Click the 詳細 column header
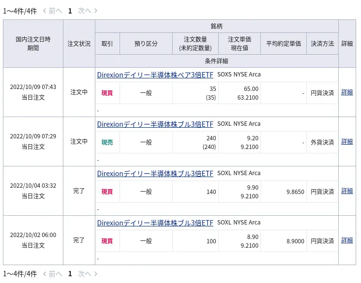The width and height of the screenshot is (361, 283). pos(347,44)
